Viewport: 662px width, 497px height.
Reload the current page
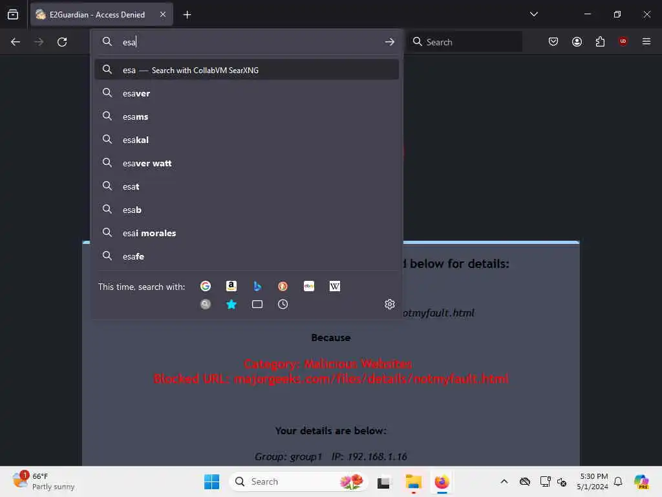tap(62, 42)
